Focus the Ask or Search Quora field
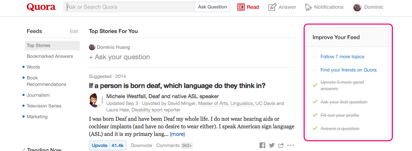Screen dimensions: 412x151 click(x=129, y=7)
